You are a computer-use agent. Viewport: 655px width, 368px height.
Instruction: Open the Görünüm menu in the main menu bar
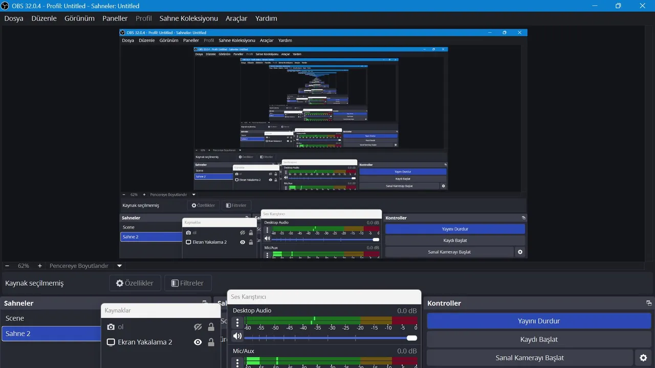click(79, 18)
